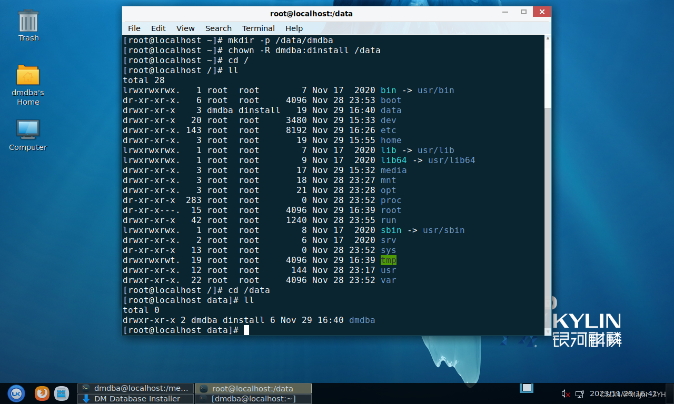Open the Terminal menu

tap(258, 28)
